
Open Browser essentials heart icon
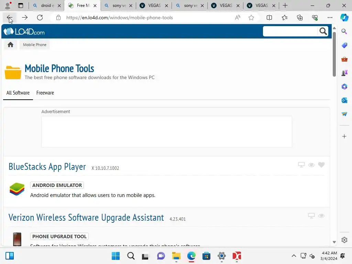[x=315, y=18]
